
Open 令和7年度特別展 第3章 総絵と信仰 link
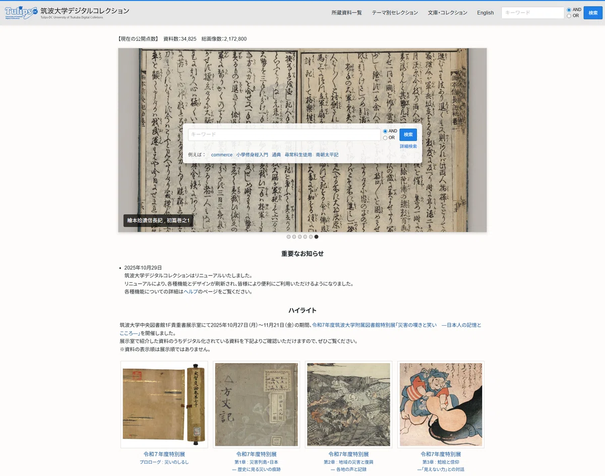click(441, 461)
